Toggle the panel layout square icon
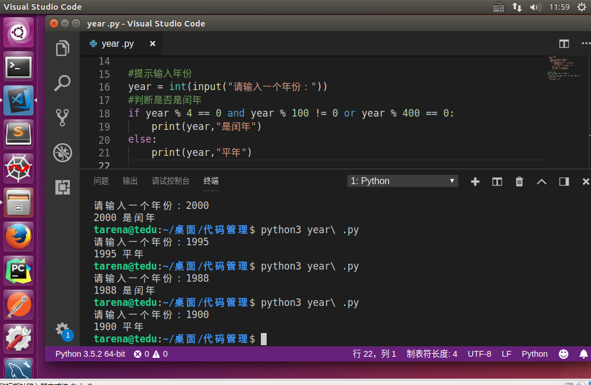The width and height of the screenshot is (591, 385). point(563,181)
